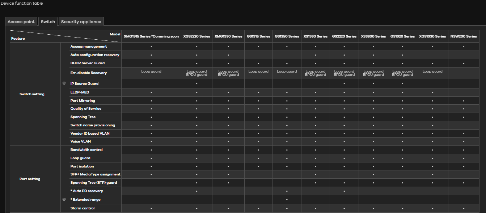Image resolution: width=486 pixels, height=213 pixels.
Task: Select the Switch tab
Action: pos(48,22)
